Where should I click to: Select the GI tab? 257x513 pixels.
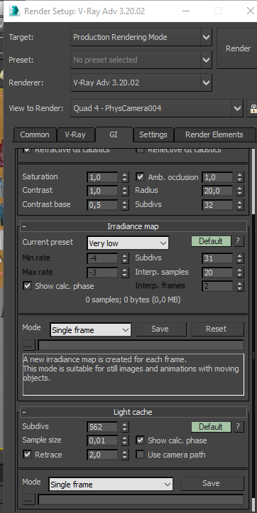pyautogui.click(x=114, y=134)
